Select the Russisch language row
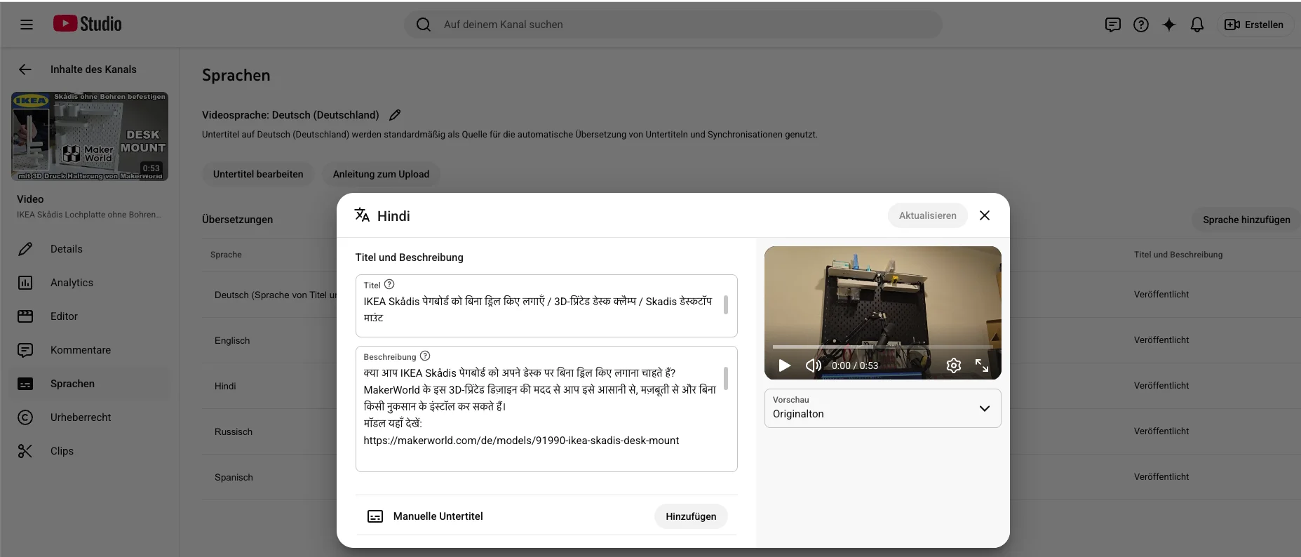 (234, 431)
